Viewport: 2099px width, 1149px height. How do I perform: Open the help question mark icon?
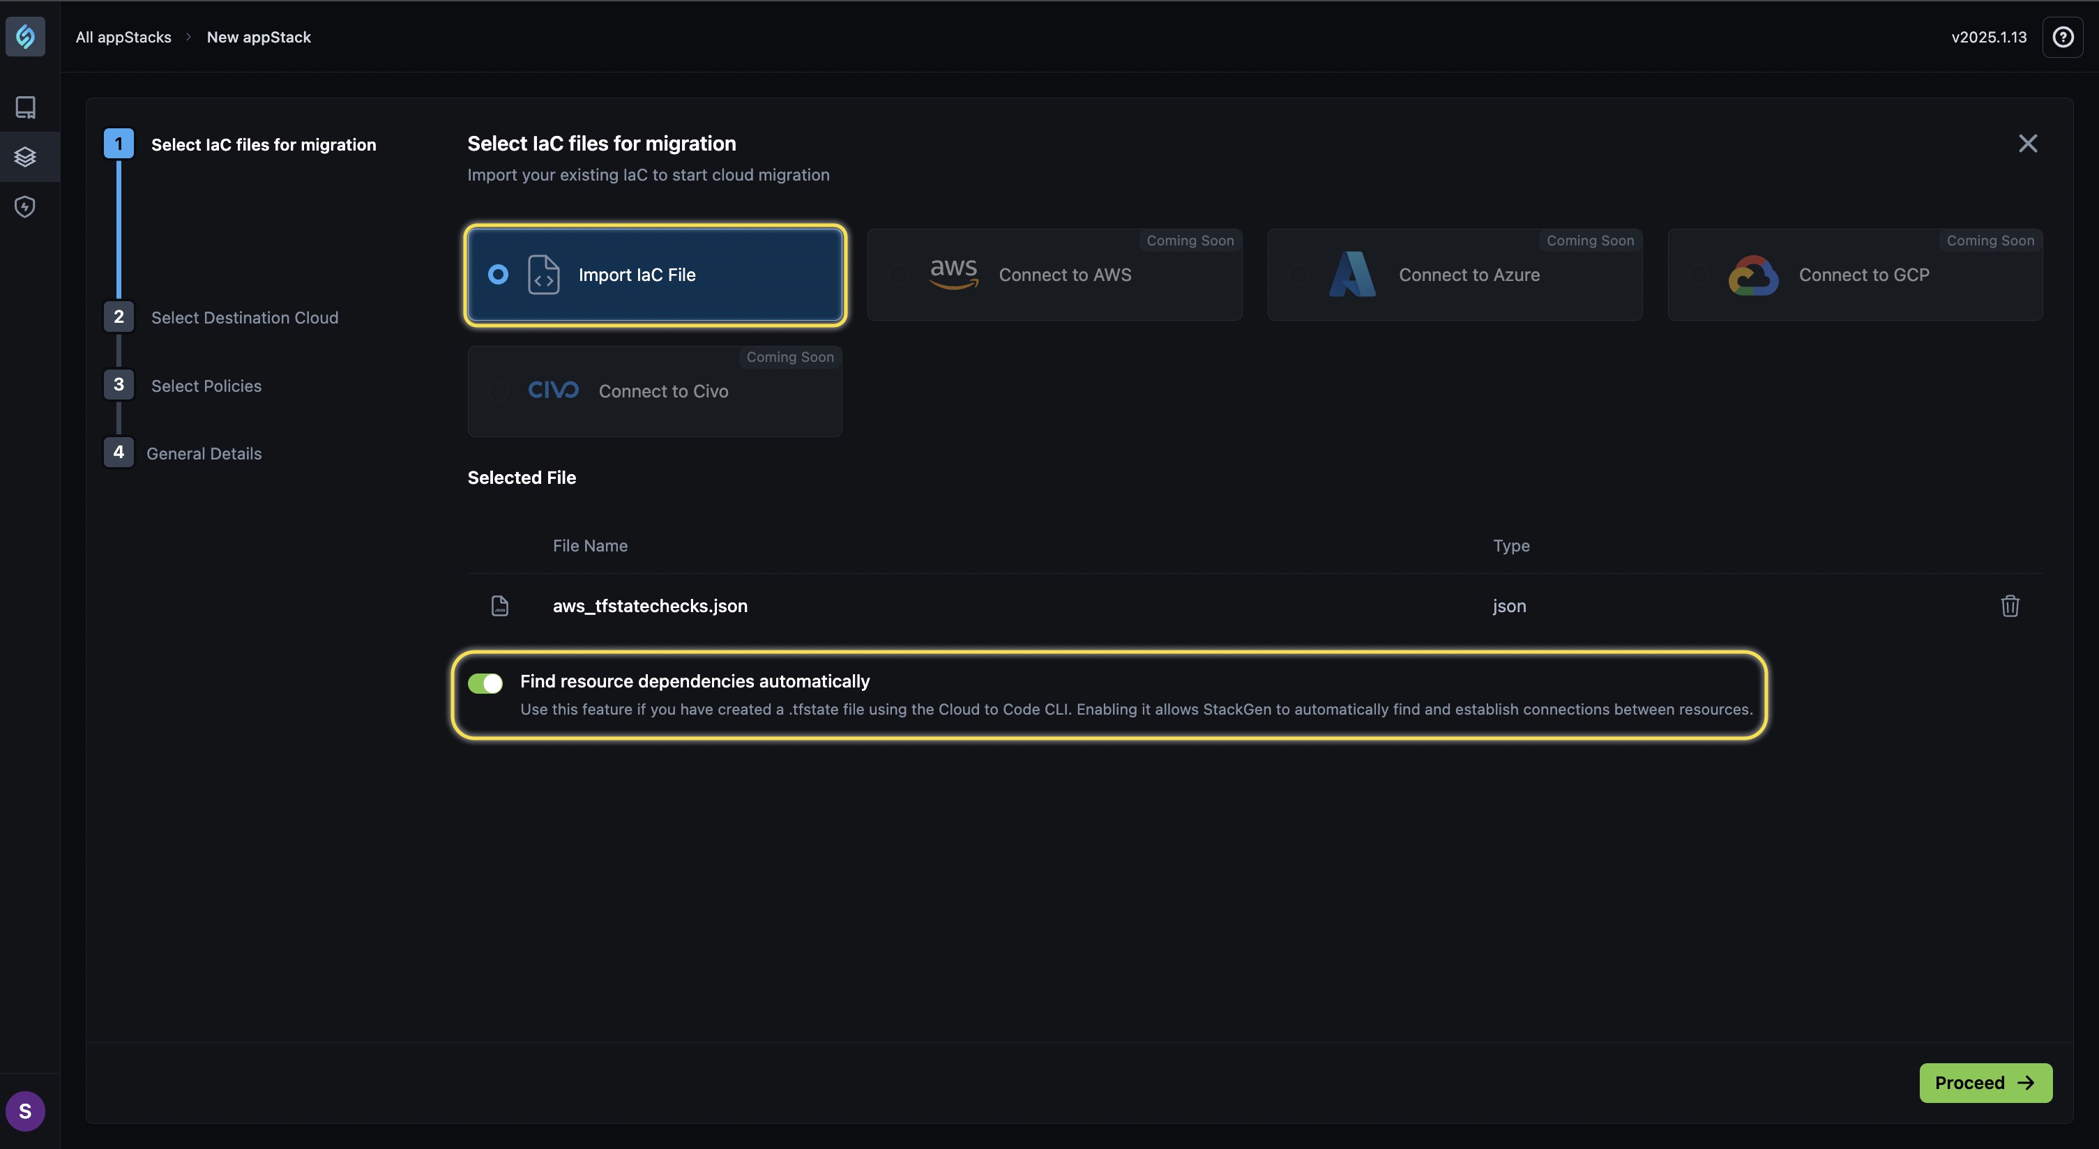[x=2062, y=37]
